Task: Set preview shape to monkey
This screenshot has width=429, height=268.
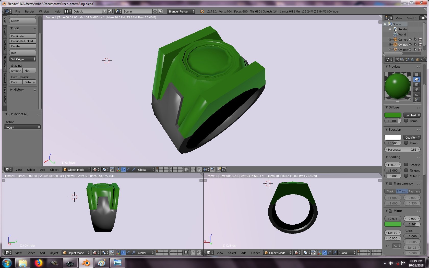Action: (x=417, y=90)
